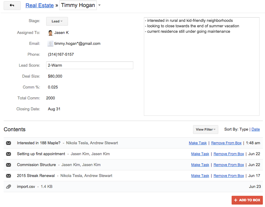Click the back arrow icon

12,5
